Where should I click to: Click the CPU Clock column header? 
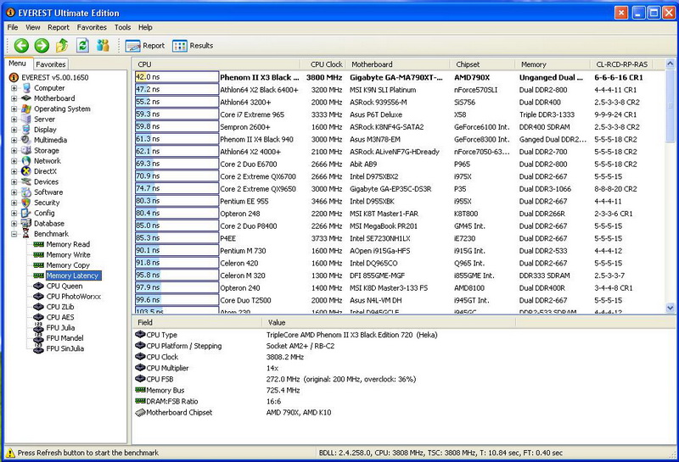coord(323,64)
